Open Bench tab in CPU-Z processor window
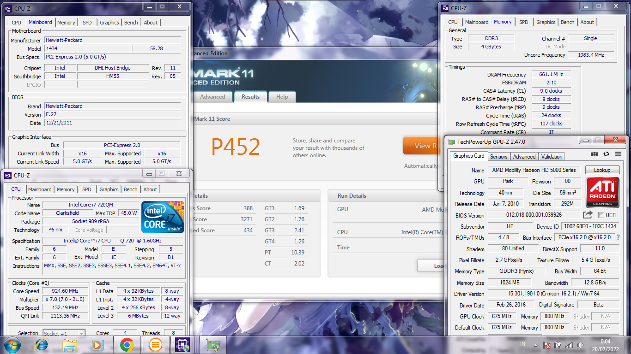 coord(131,189)
